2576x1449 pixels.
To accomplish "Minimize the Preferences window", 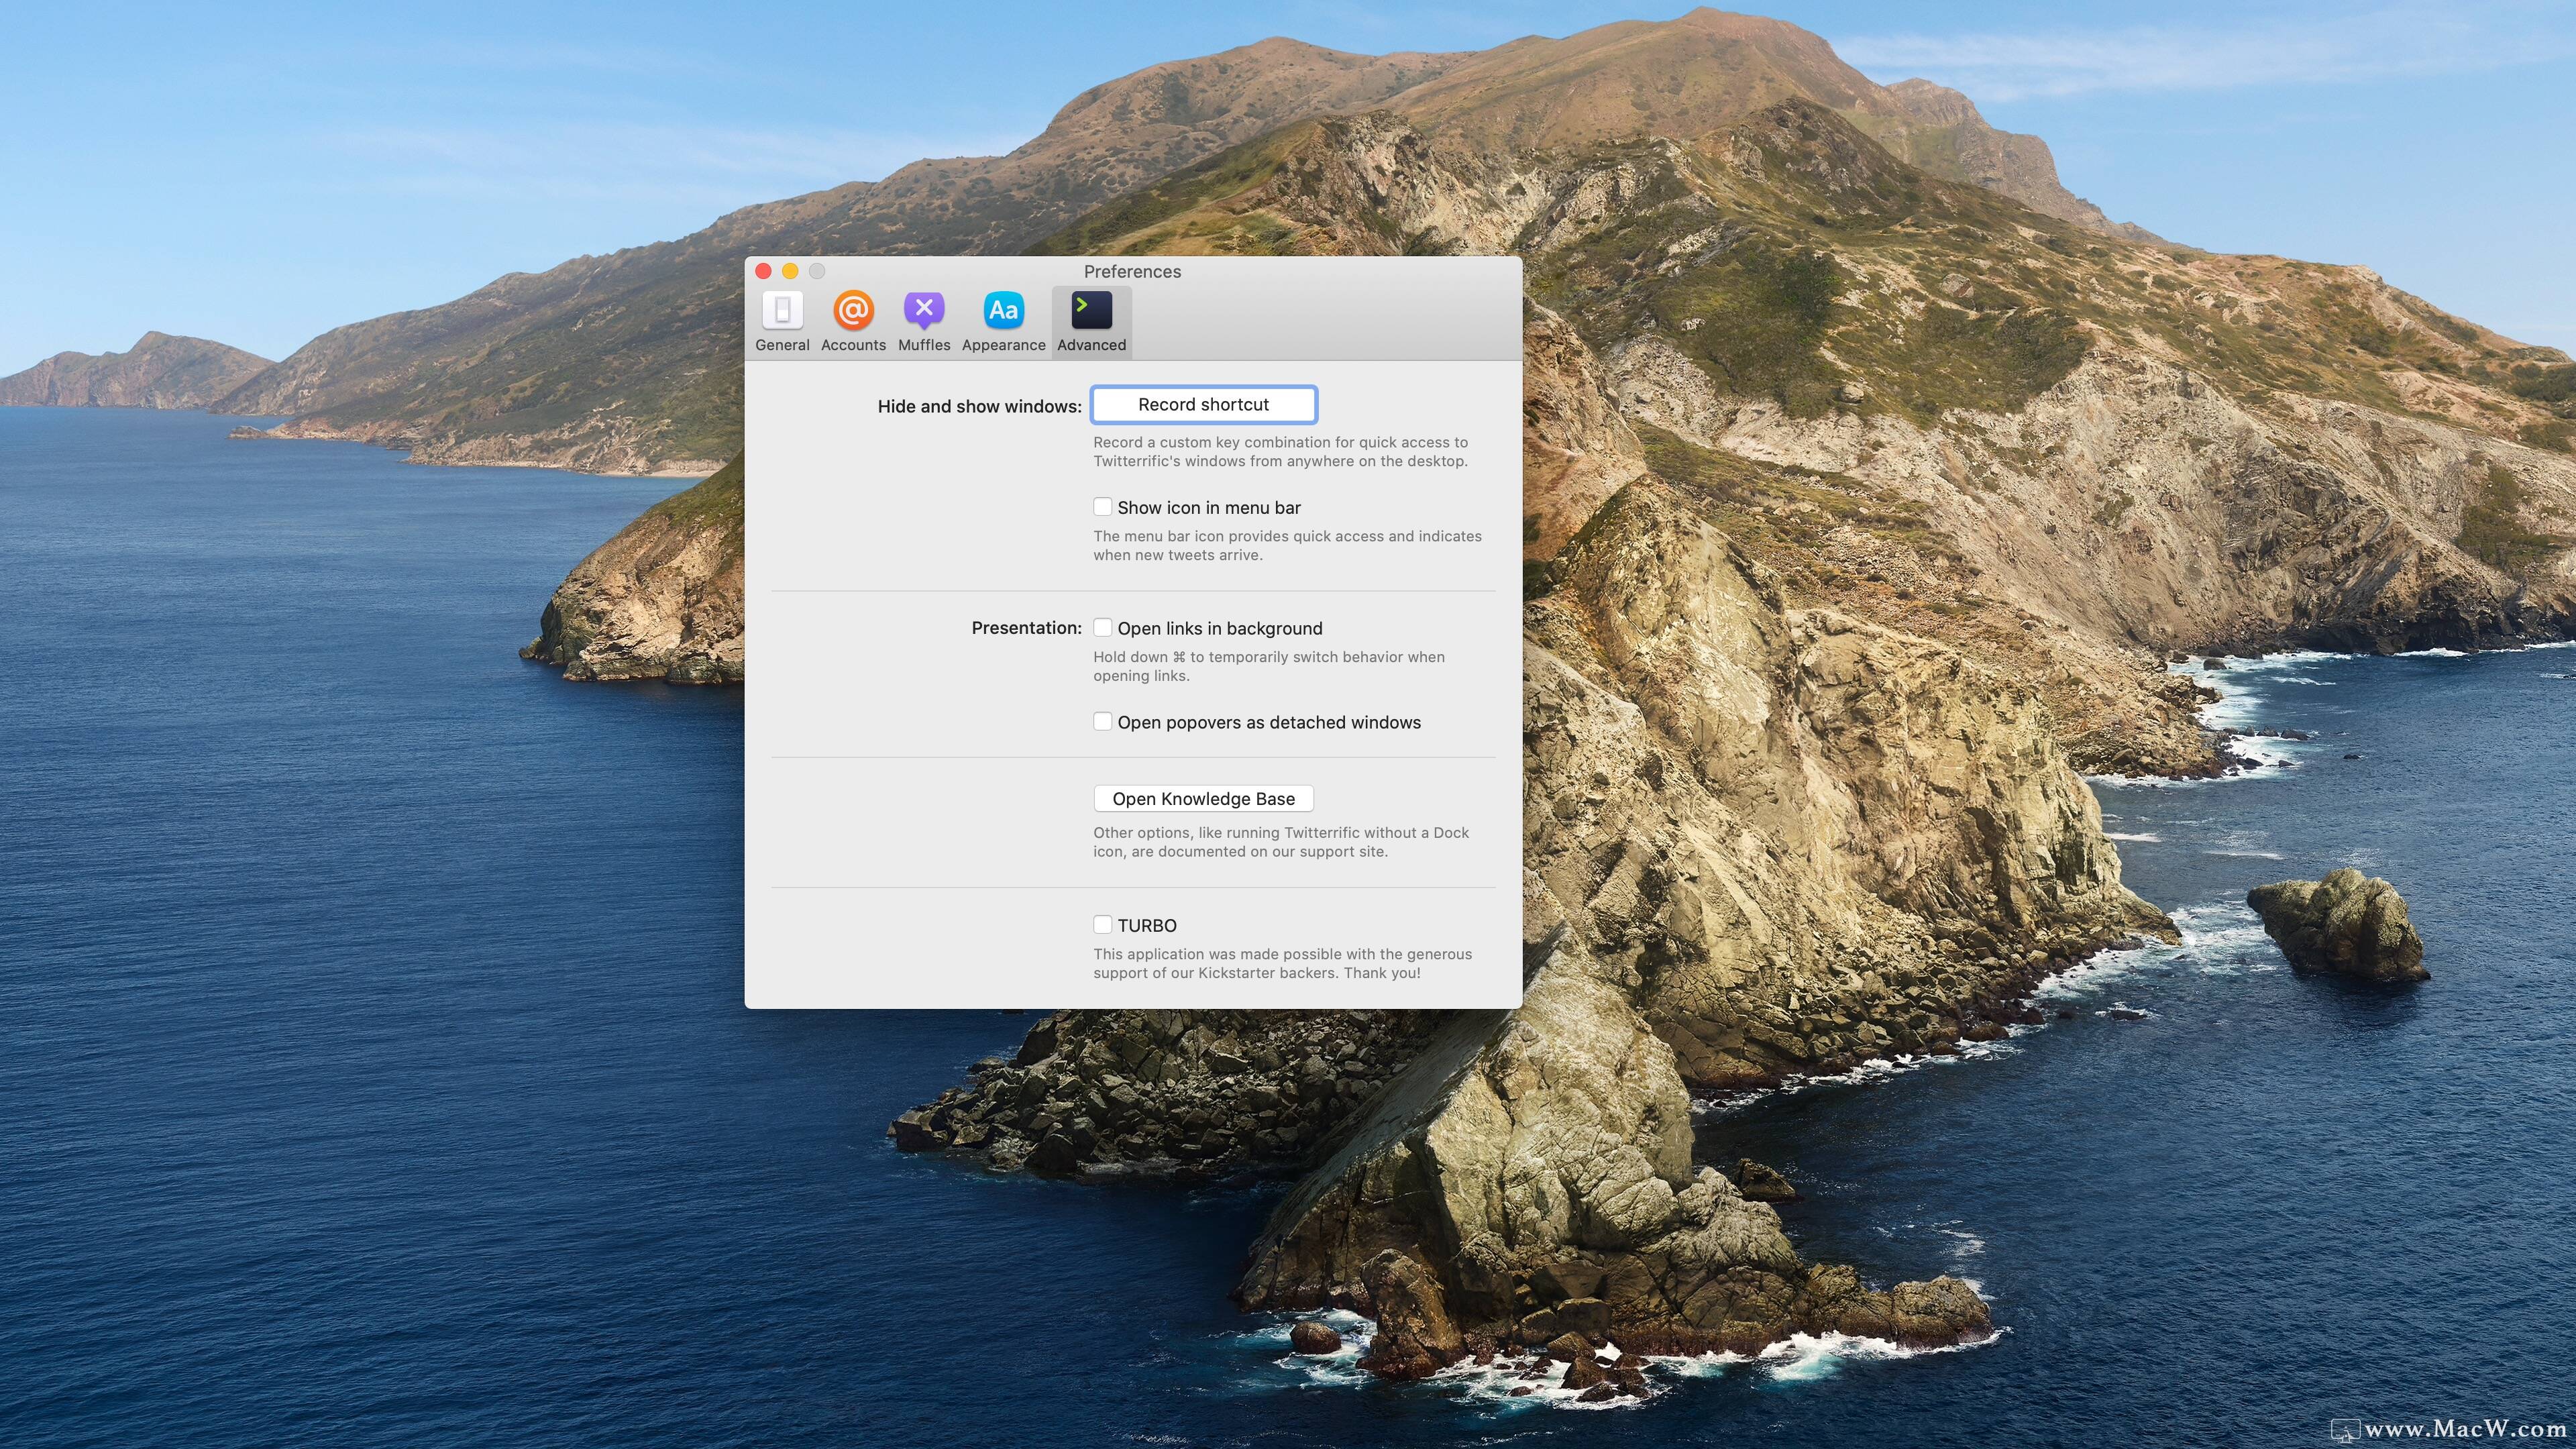I will tap(790, 271).
